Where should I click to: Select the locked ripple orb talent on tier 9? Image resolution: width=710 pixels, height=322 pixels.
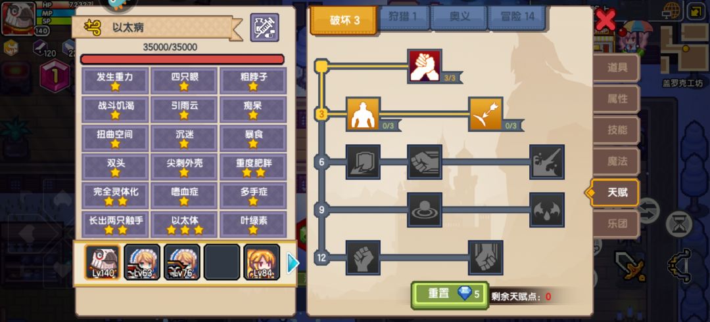click(424, 210)
